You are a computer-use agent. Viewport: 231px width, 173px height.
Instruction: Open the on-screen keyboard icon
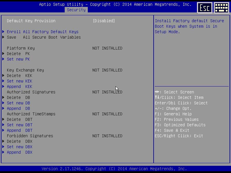[x=221, y=8]
